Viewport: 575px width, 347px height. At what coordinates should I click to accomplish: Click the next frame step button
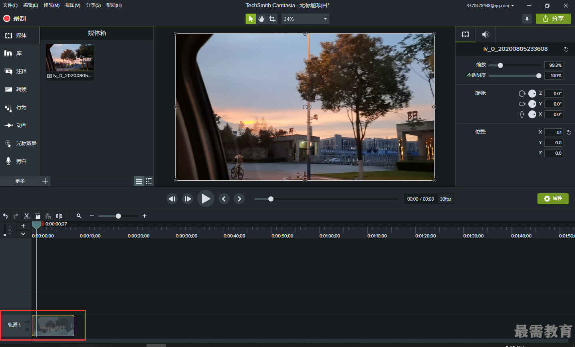(x=188, y=199)
